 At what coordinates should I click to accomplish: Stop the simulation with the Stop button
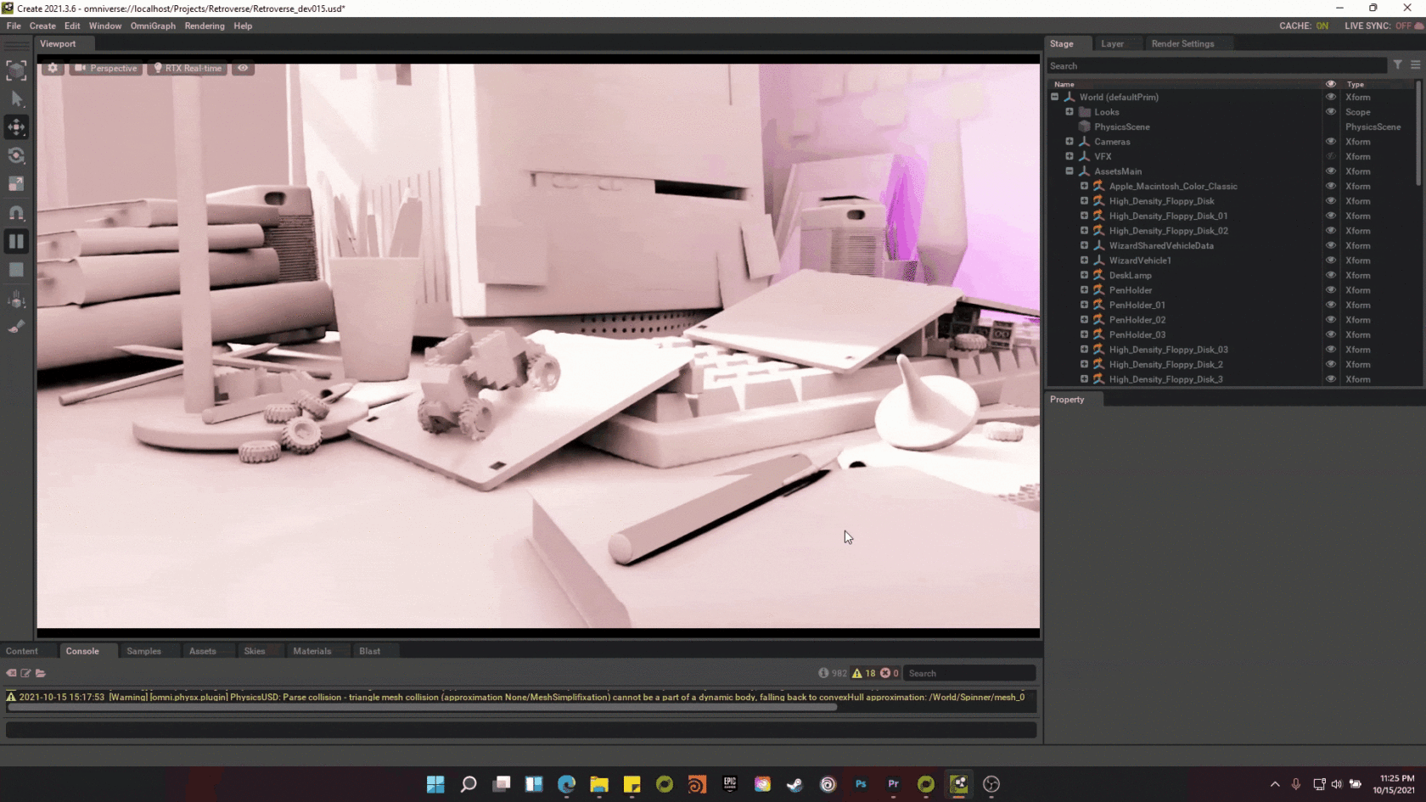pos(16,270)
